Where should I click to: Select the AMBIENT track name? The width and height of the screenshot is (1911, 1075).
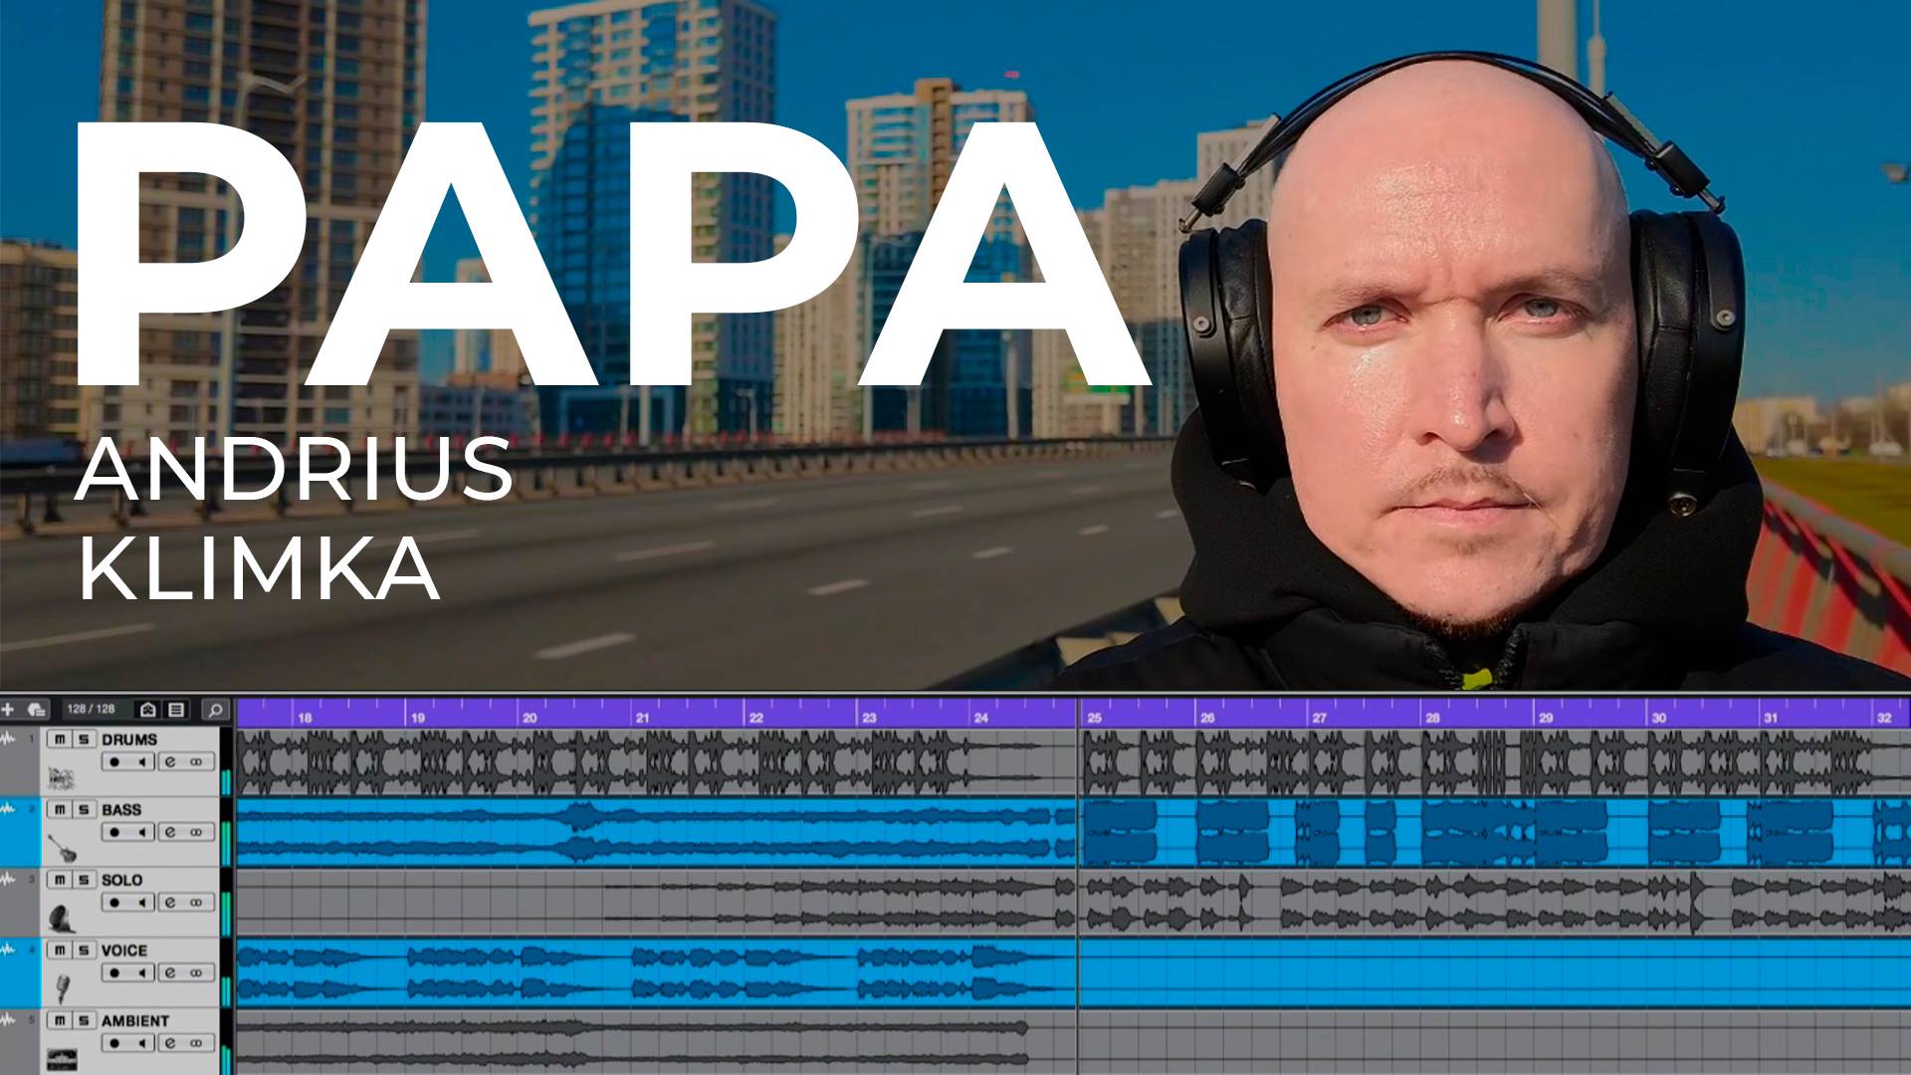134,1021
